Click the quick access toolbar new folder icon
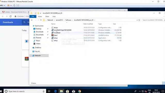 coord(38,13)
